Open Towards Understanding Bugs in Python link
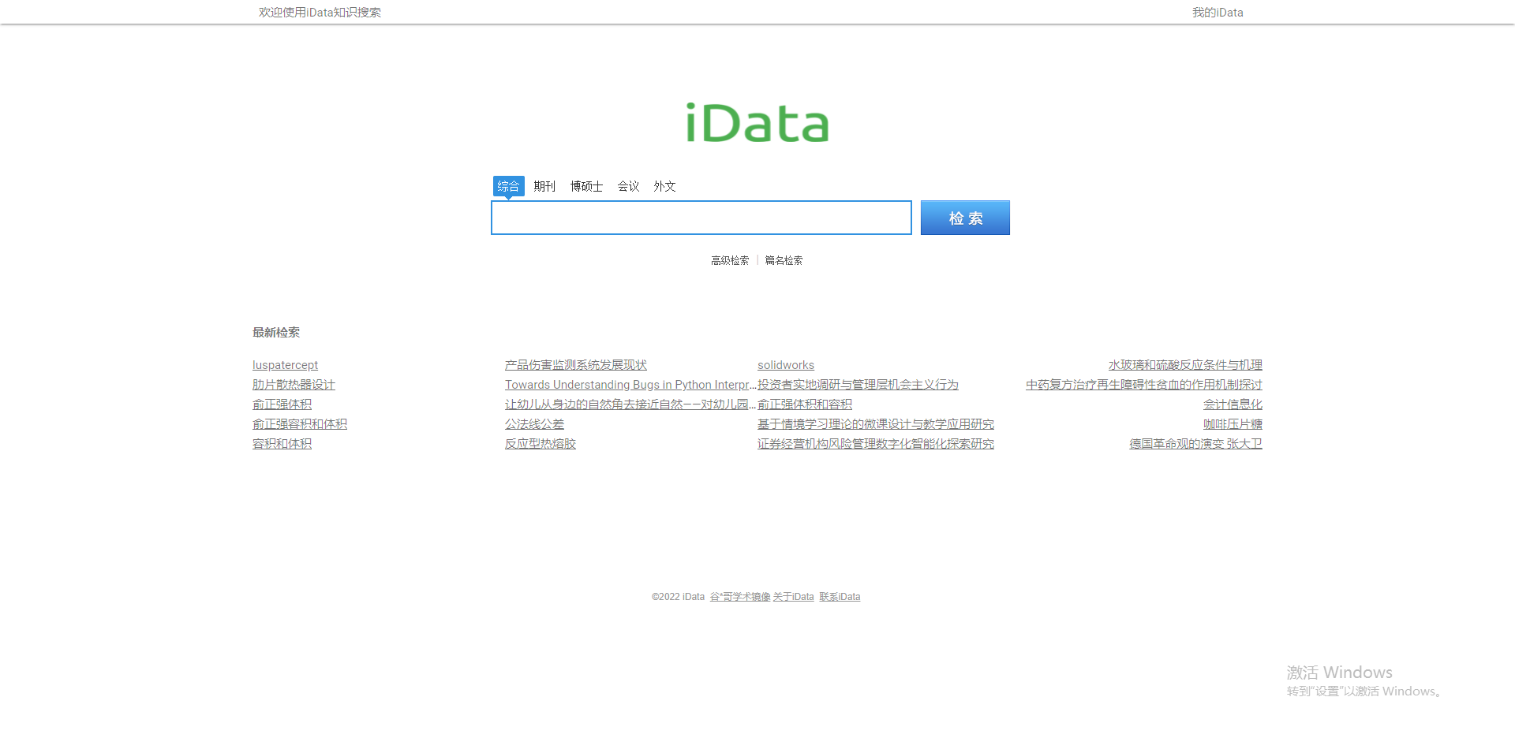 630,385
